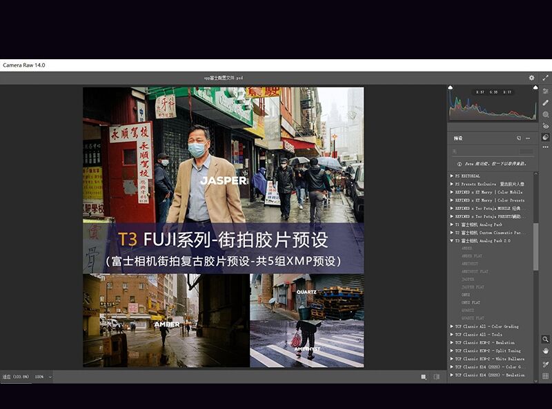Click the fit-in-view zoom button
Viewport: 552px width, 409px height.
(15, 377)
